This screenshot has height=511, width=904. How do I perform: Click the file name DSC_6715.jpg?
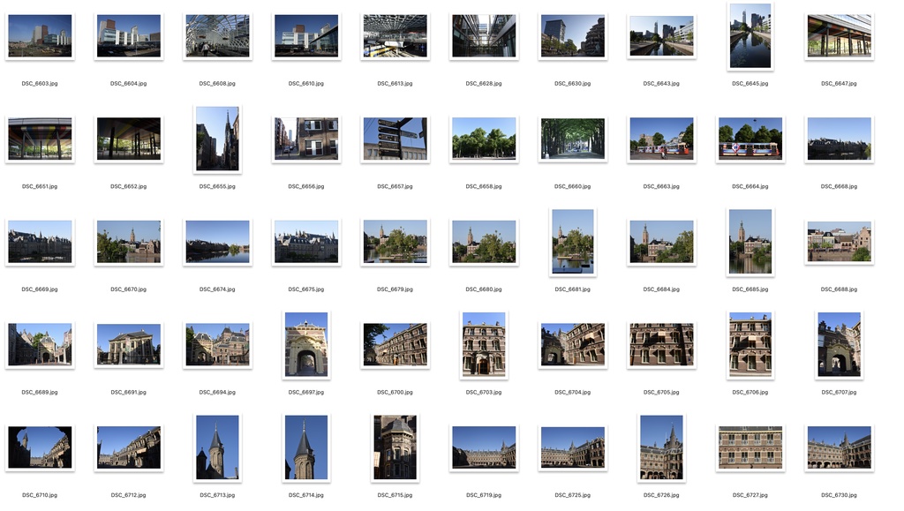[395, 495]
